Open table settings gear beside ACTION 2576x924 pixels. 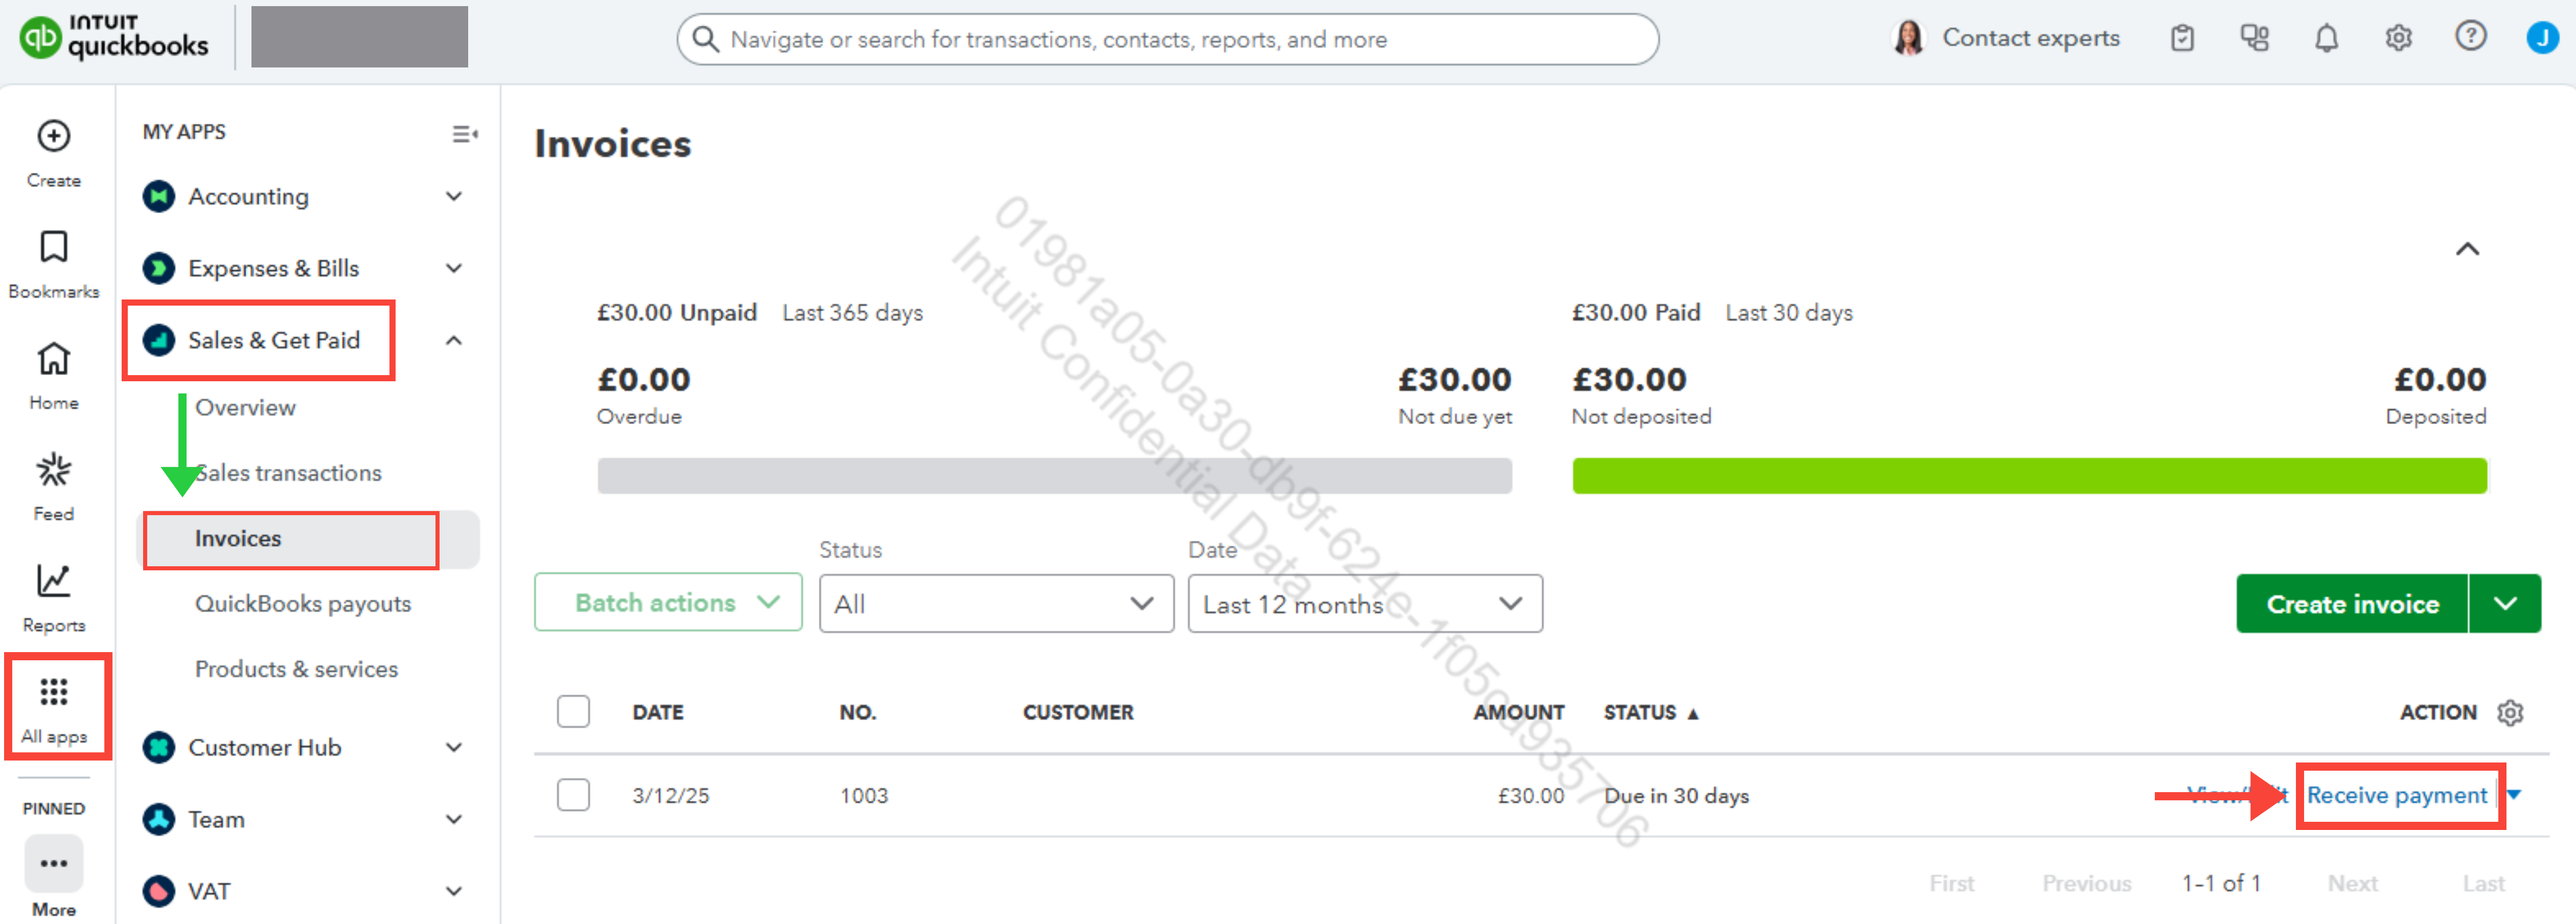[2510, 712]
